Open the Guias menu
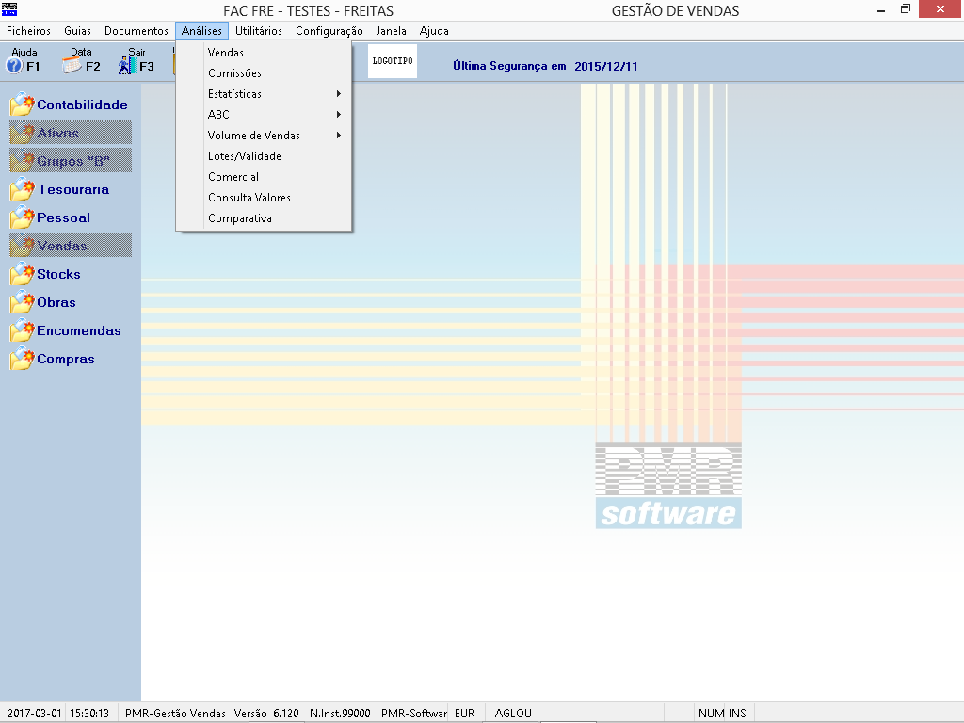This screenshot has height=723, width=964. pyautogui.click(x=77, y=31)
